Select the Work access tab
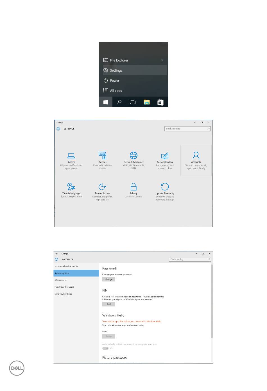Viewport: 267px width, 391px height. 76,280
